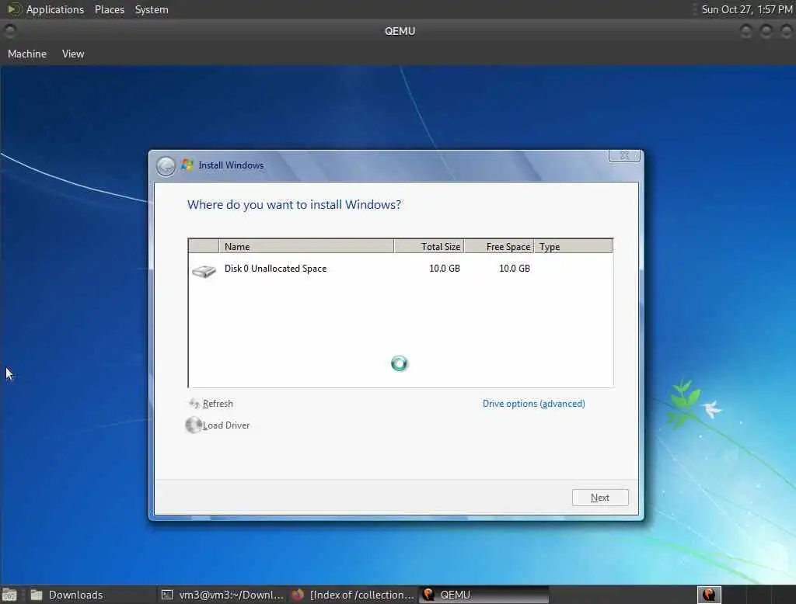Switch to Downloads window in taskbar

click(x=92, y=595)
